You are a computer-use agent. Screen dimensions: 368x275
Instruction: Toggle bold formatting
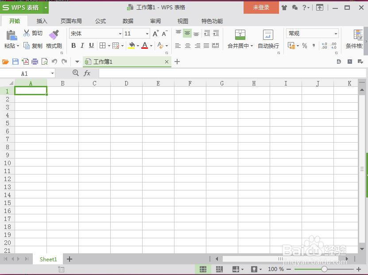74,46
